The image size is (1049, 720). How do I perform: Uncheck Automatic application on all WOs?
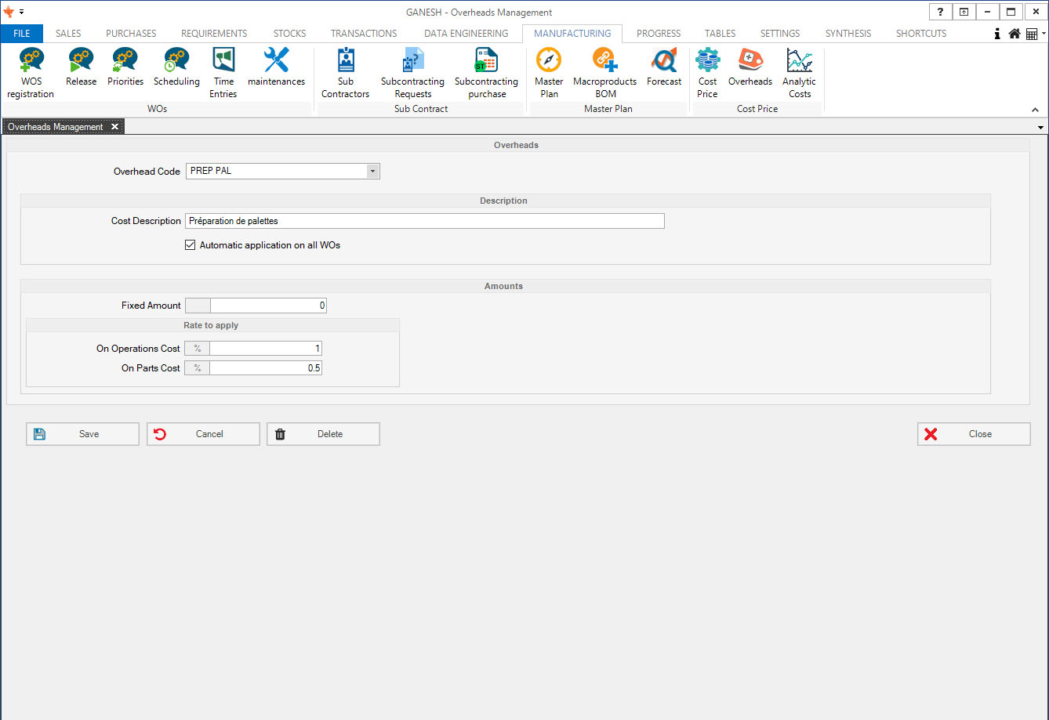pyautogui.click(x=190, y=245)
